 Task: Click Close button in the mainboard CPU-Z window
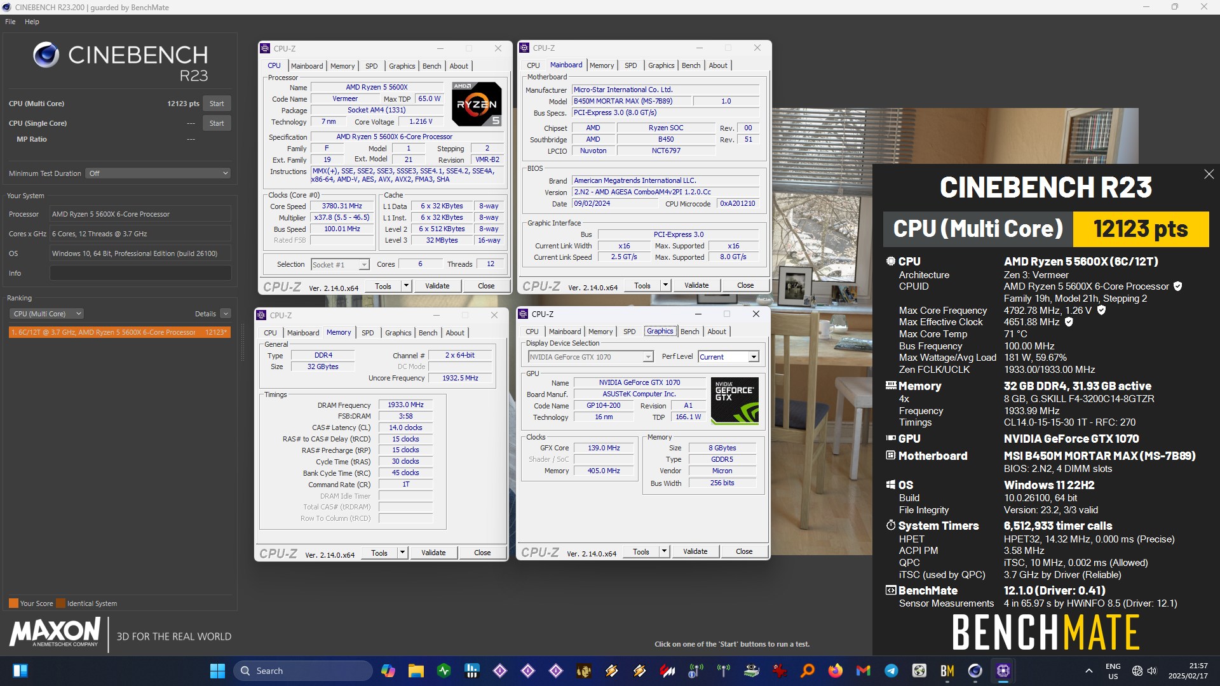click(x=745, y=286)
